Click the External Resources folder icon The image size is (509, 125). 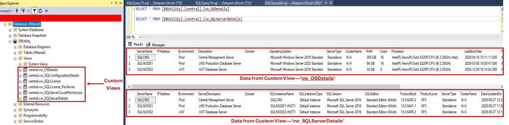pyautogui.click(x=20, y=104)
